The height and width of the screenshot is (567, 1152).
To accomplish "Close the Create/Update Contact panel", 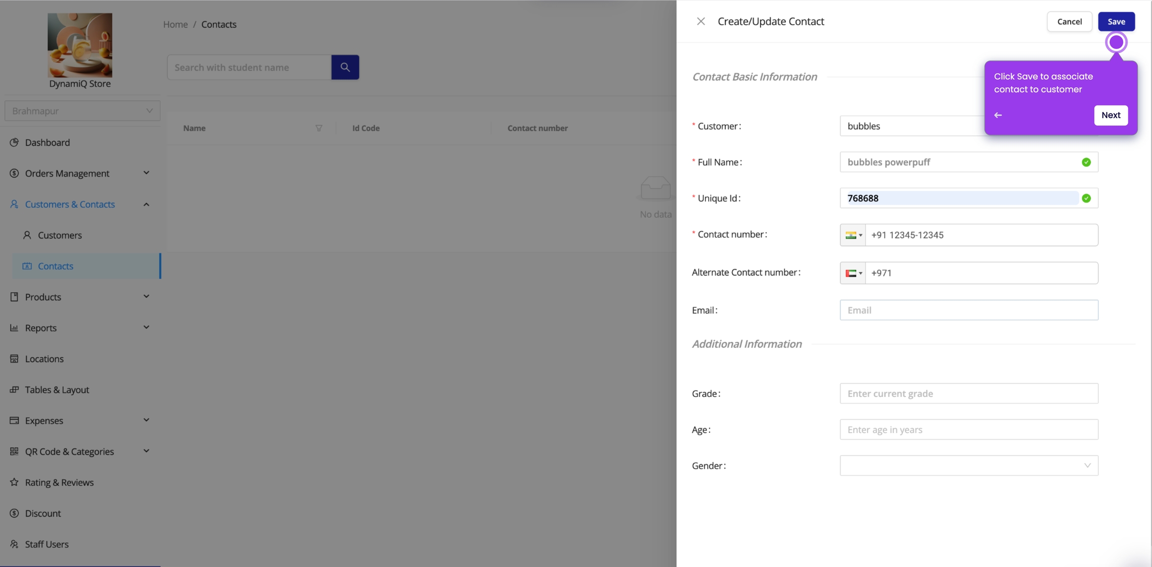I will (x=700, y=21).
